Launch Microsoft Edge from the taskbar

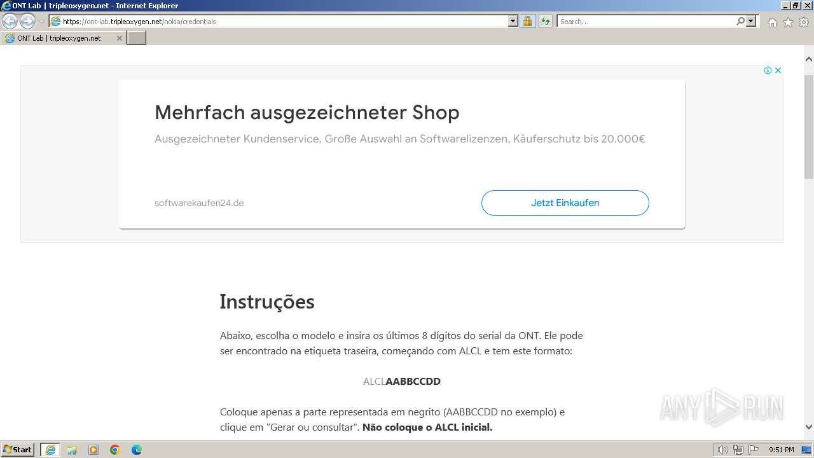(137, 450)
